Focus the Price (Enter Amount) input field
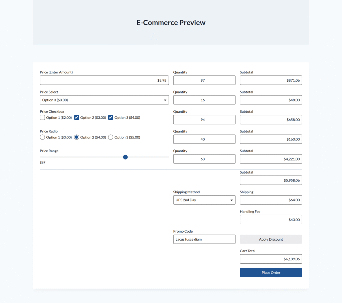The image size is (342, 303). point(104,80)
